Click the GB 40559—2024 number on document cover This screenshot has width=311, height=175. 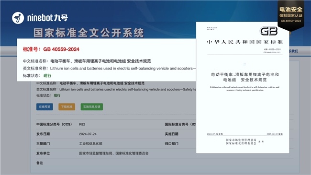[272, 49]
